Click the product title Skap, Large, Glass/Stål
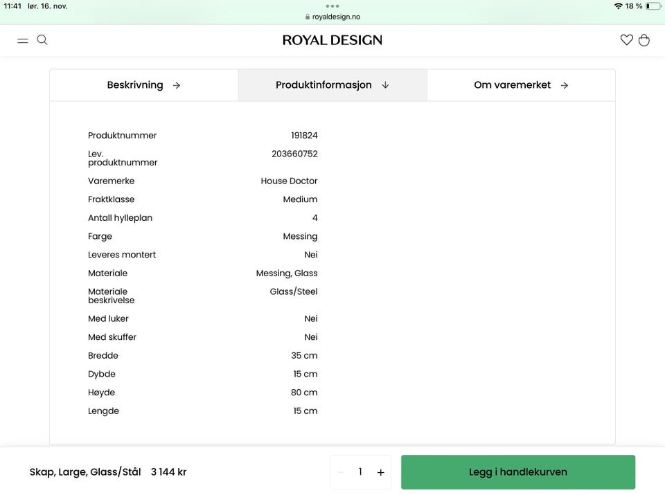The image size is (665, 495). 85,472
